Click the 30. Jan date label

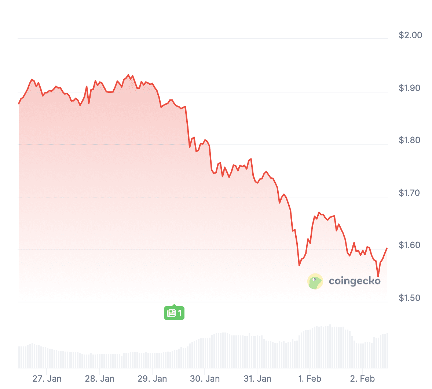(205, 379)
